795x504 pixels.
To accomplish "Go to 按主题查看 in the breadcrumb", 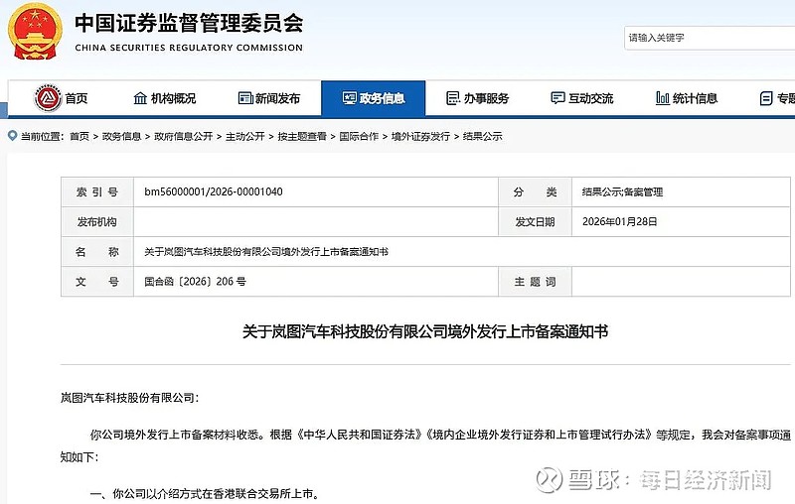I will tap(302, 136).
